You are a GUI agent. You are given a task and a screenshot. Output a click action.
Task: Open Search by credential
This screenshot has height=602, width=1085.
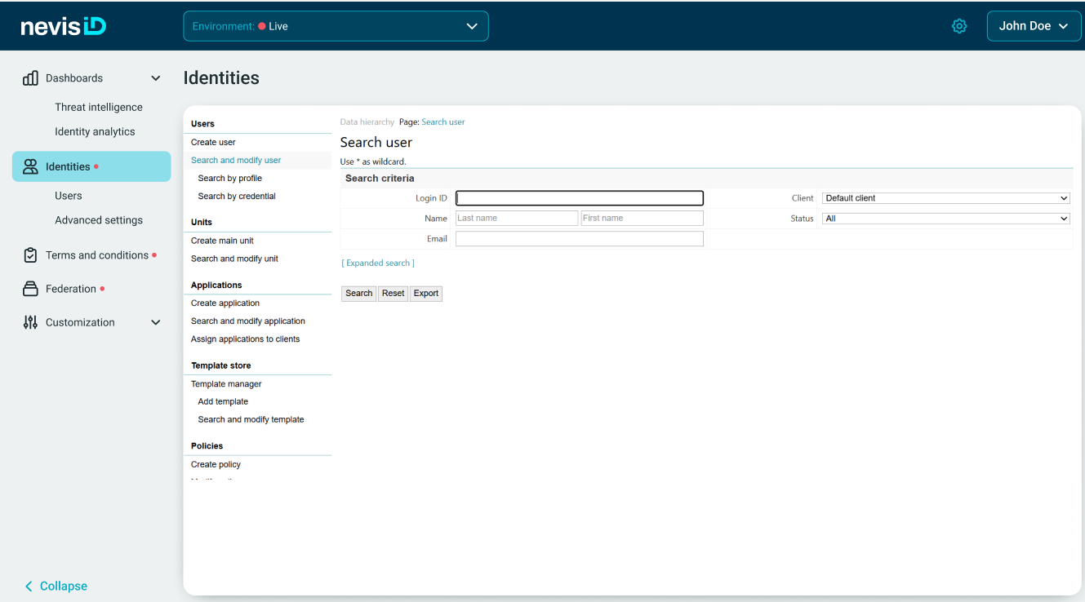(x=237, y=196)
